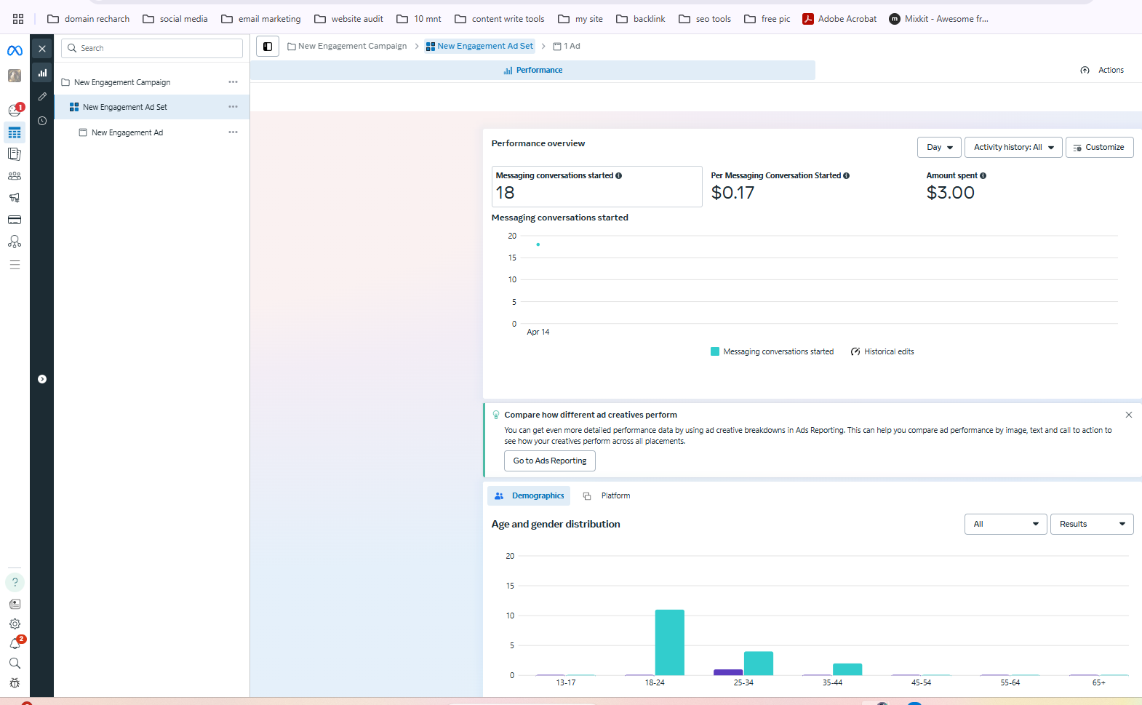The image size is (1142, 705).
Task: Expand the Results dropdown
Action: pos(1091,525)
